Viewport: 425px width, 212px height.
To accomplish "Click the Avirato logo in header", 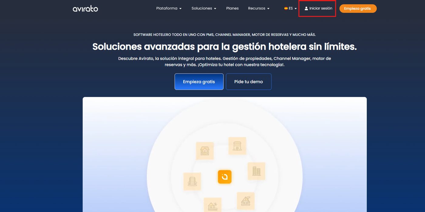I will point(85,9).
